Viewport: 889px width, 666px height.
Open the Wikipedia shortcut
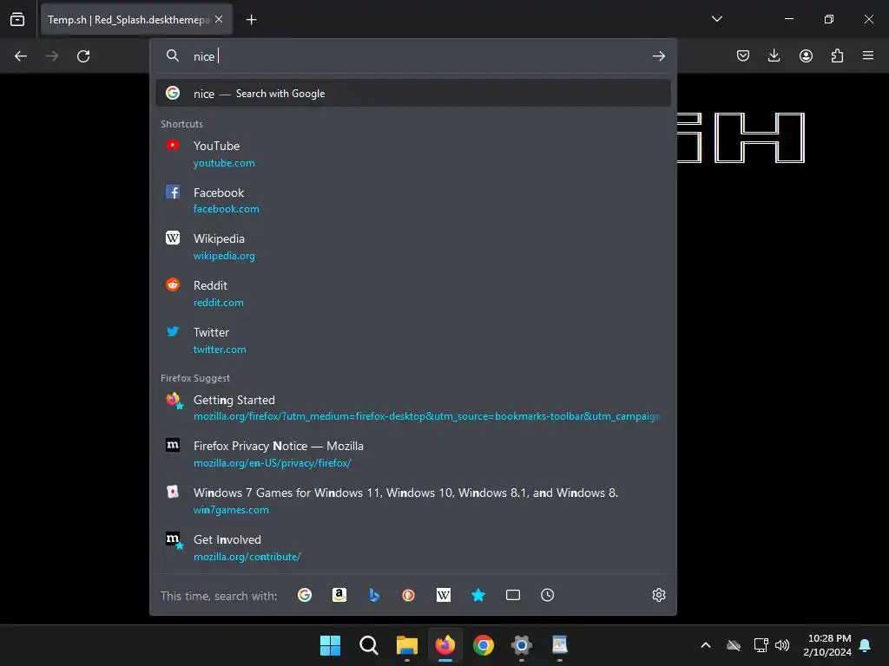click(x=413, y=246)
